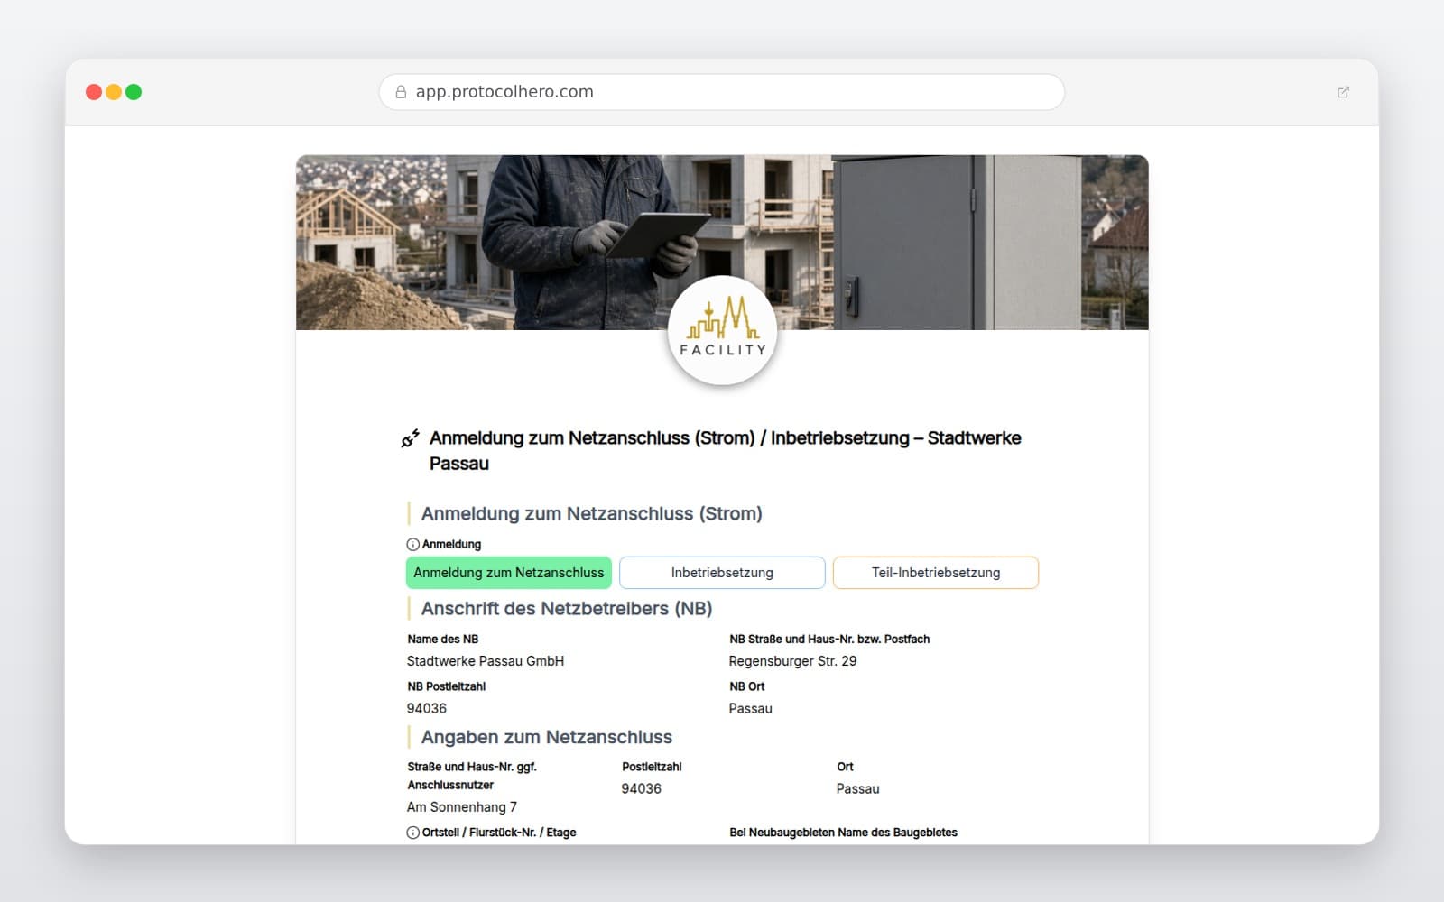Open the external link icon in the browser bar
The image size is (1444, 902).
(x=1343, y=92)
